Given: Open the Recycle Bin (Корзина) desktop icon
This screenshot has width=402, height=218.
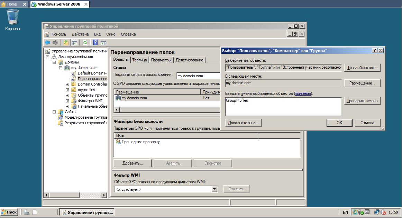Looking at the screenshot, I should coord(12,20).
